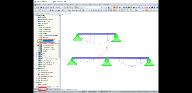Create a new model with New icon
Viewport: 192px width, 93px height.
(x=36, y=8)
